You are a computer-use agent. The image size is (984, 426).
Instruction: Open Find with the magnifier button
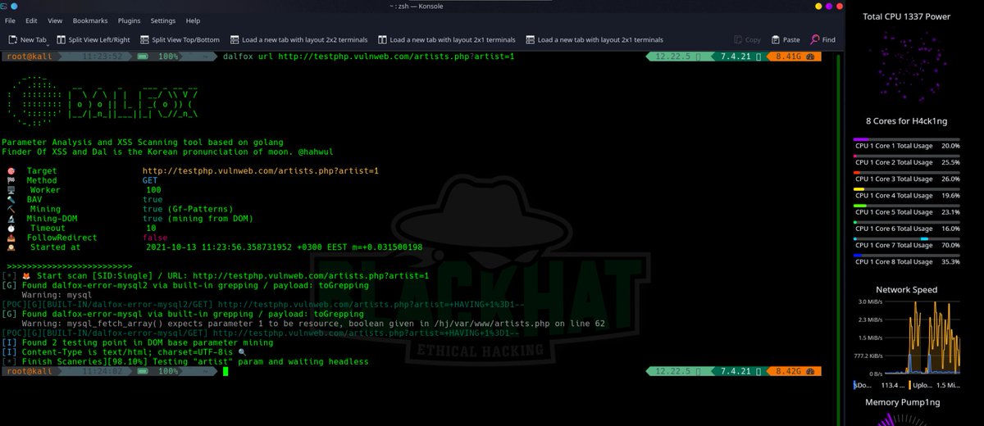pyautogui.click(x=823, y=39)
